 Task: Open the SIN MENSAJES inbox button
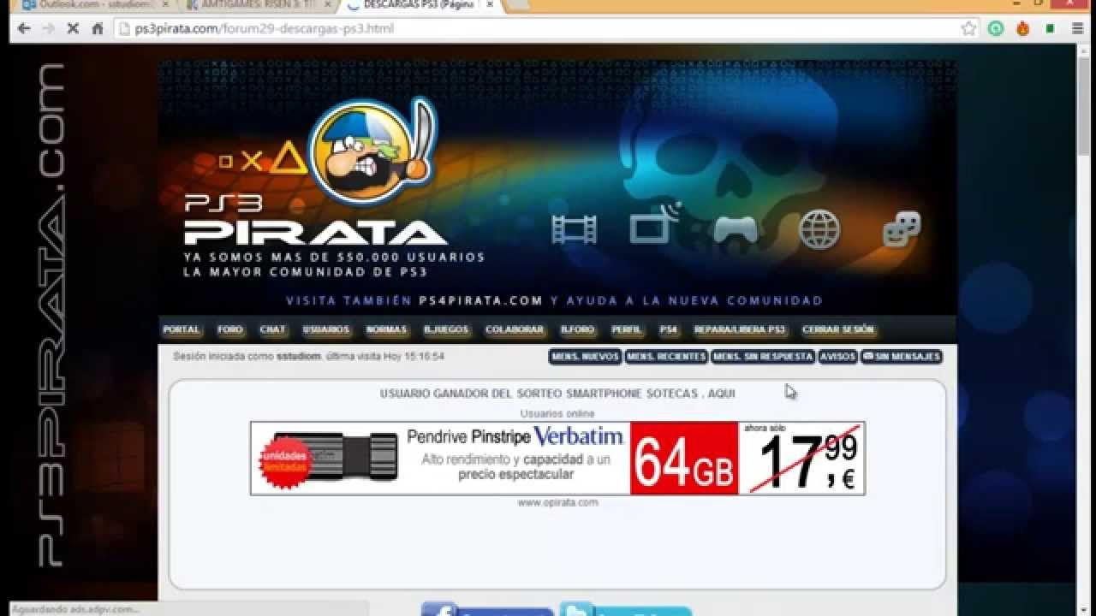[x=902, y=357]
